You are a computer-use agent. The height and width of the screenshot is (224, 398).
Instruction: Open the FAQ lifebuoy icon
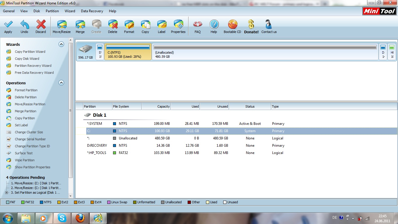tap(198, 24)
